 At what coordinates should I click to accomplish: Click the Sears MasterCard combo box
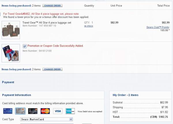coord(46,119)
